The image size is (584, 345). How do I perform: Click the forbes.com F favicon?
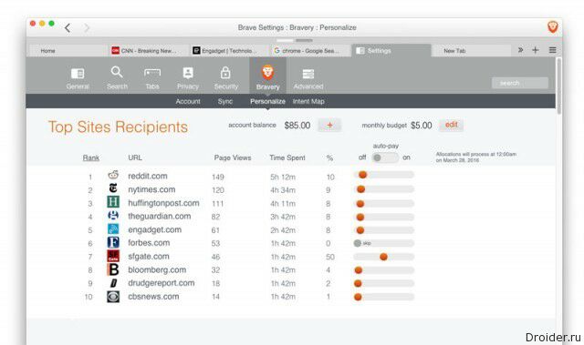113,242
